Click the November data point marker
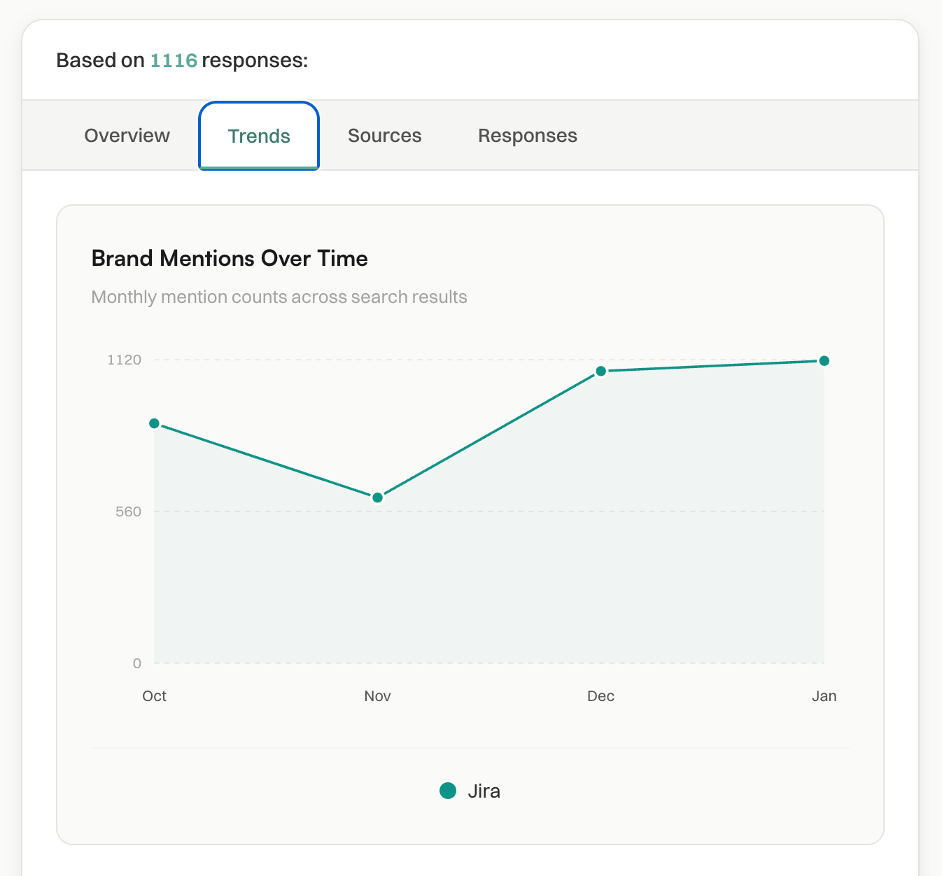942x876 pixels. pyautogui.click(x=377, y=497)
